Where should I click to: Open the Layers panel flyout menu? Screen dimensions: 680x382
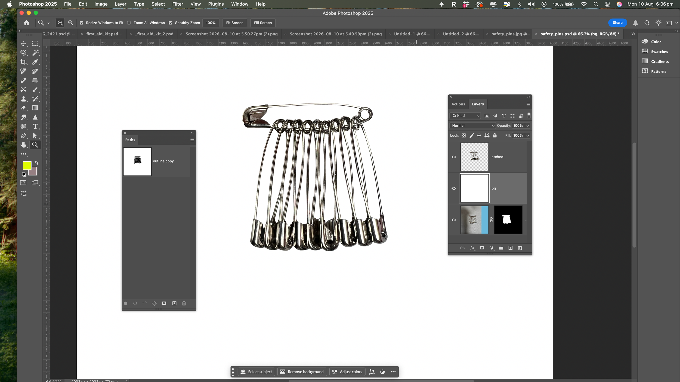click(528, 104)
